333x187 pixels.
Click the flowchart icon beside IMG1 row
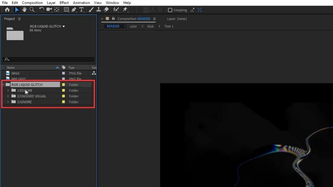point(94,73)
